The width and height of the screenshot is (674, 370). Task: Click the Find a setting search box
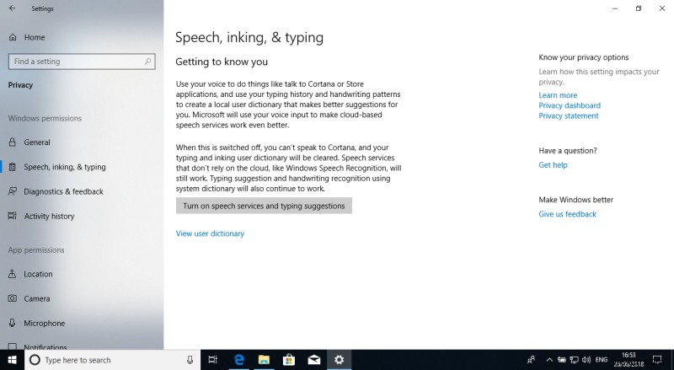tap(82, 62)
